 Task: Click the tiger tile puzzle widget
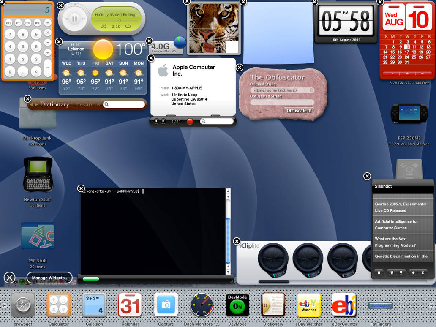[213, 28]
